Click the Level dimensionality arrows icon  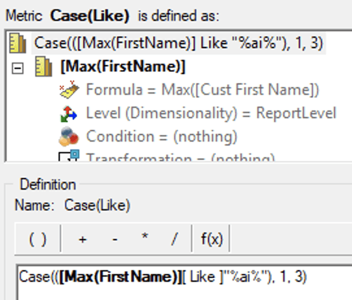point(69,114)
